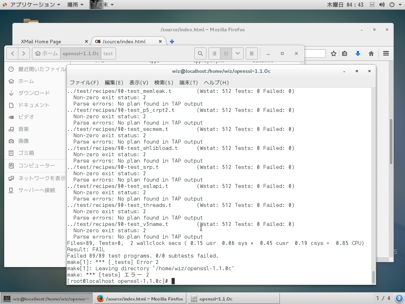Switch to openssl-1.1.0c file manager in taskbar
Screen dimensions: 405x304
coord(233,299)
